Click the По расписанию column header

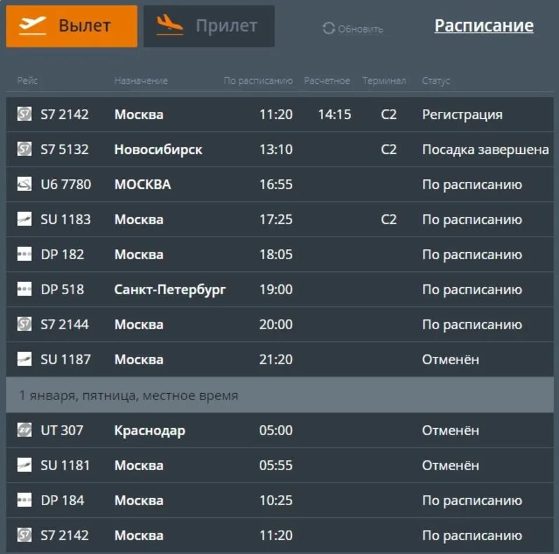point(258,80)
